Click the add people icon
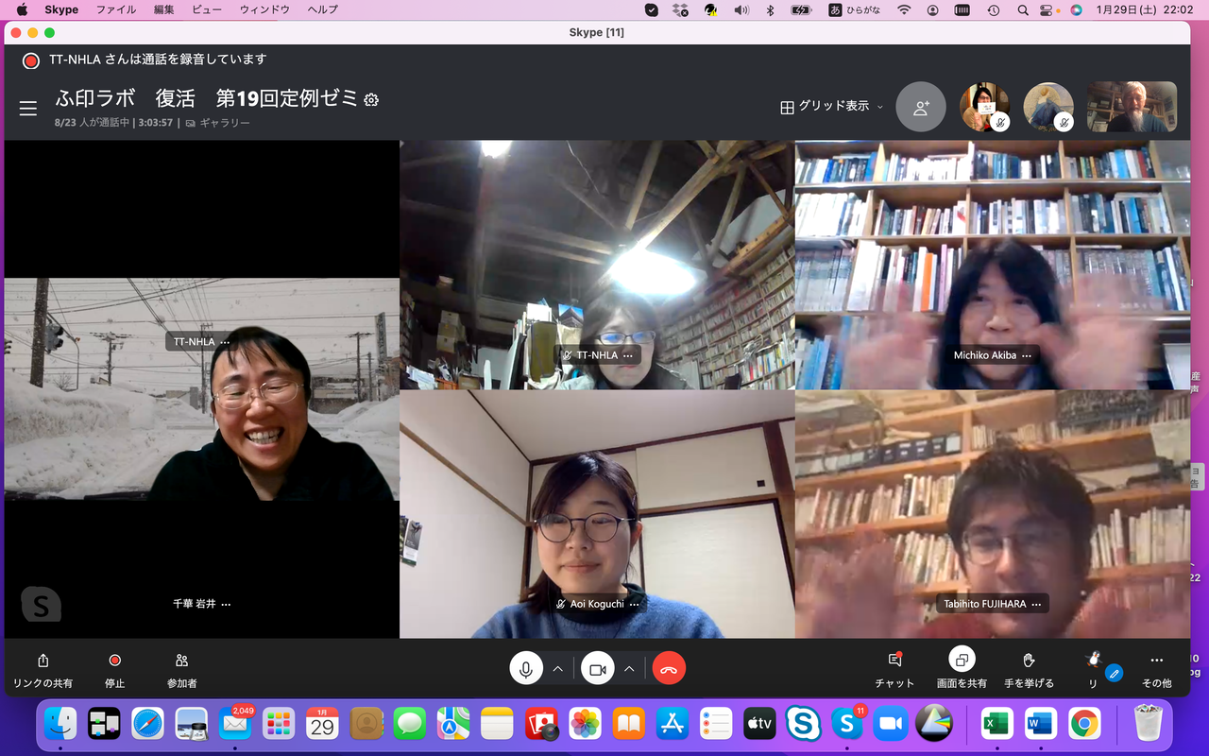 (920, 107)
